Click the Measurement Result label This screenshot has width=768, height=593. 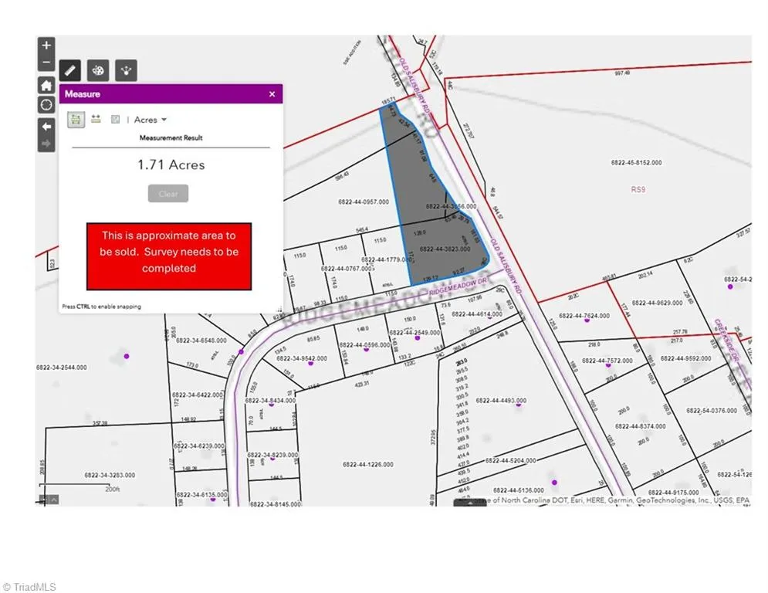(171, 137)
